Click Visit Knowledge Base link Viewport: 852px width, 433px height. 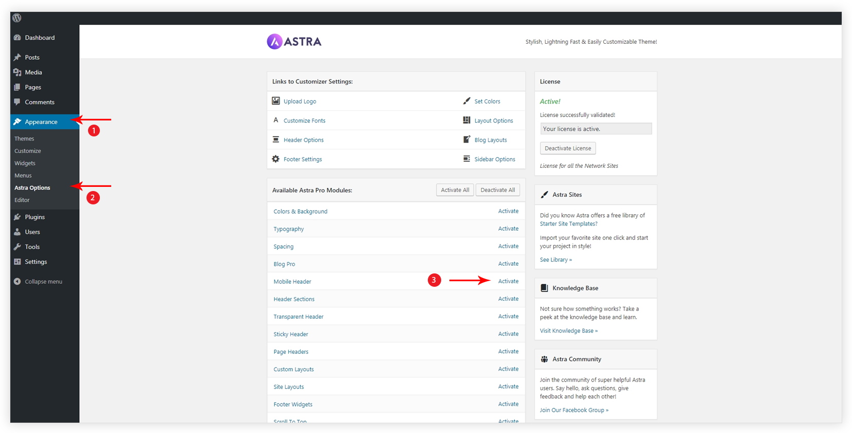(569, 331)
